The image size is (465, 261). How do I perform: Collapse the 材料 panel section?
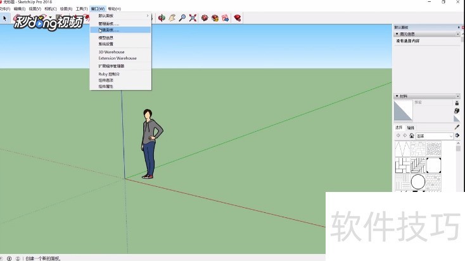click(x=397, y=96)
